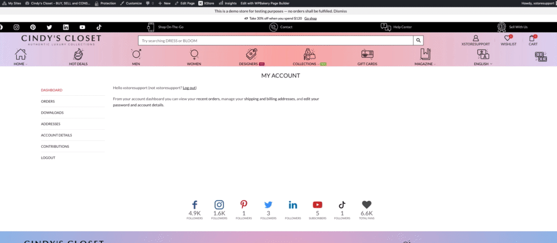Open the recent orders link
The image size is (557, 243).
[x=208, y=99]
